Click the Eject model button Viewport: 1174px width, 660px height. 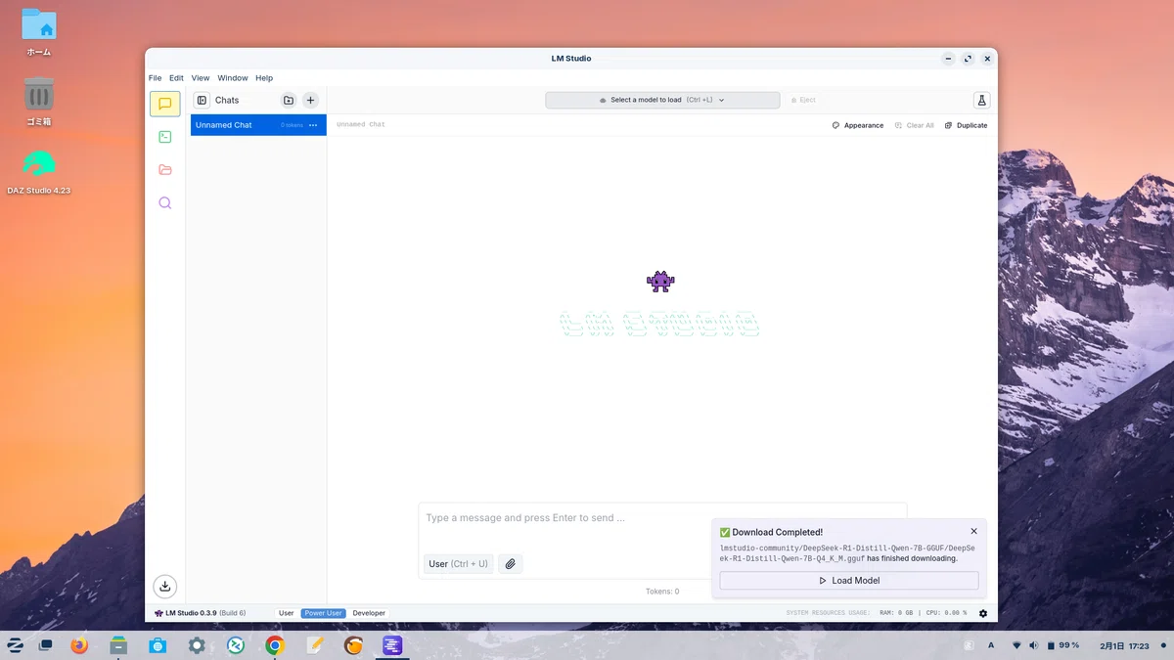pos(803,100)
